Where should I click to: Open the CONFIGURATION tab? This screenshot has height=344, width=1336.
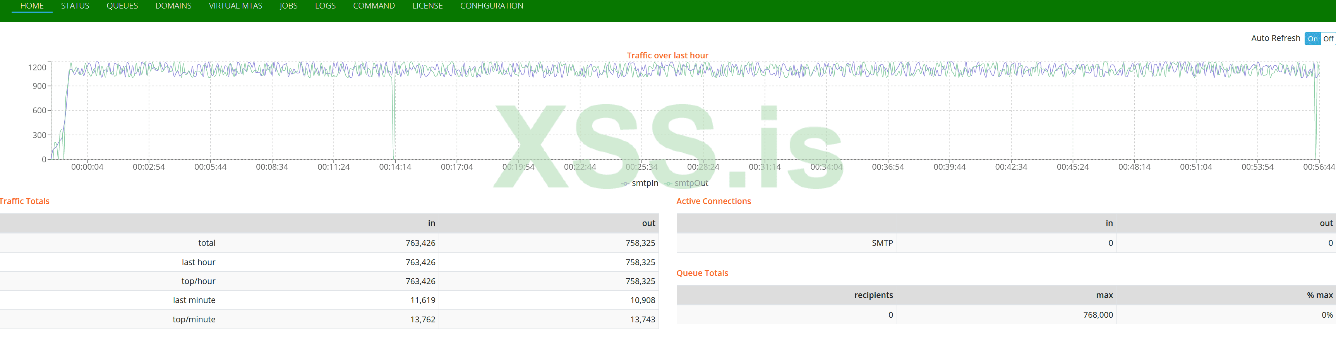point(491,6)
